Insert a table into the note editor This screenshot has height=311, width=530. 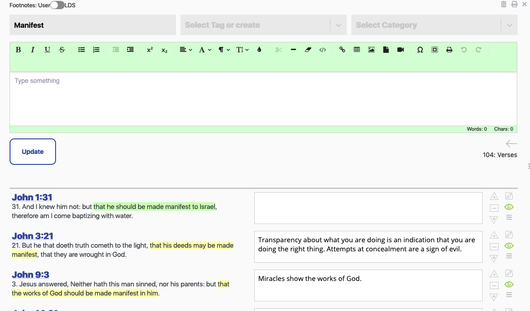pyautogui.click(x=357, y=50)
